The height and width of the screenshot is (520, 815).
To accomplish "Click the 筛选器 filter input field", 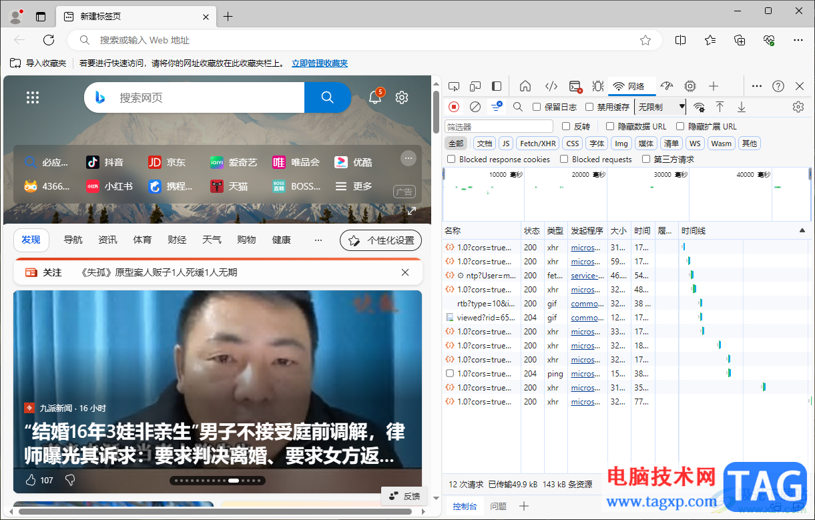I will [499, 127].
